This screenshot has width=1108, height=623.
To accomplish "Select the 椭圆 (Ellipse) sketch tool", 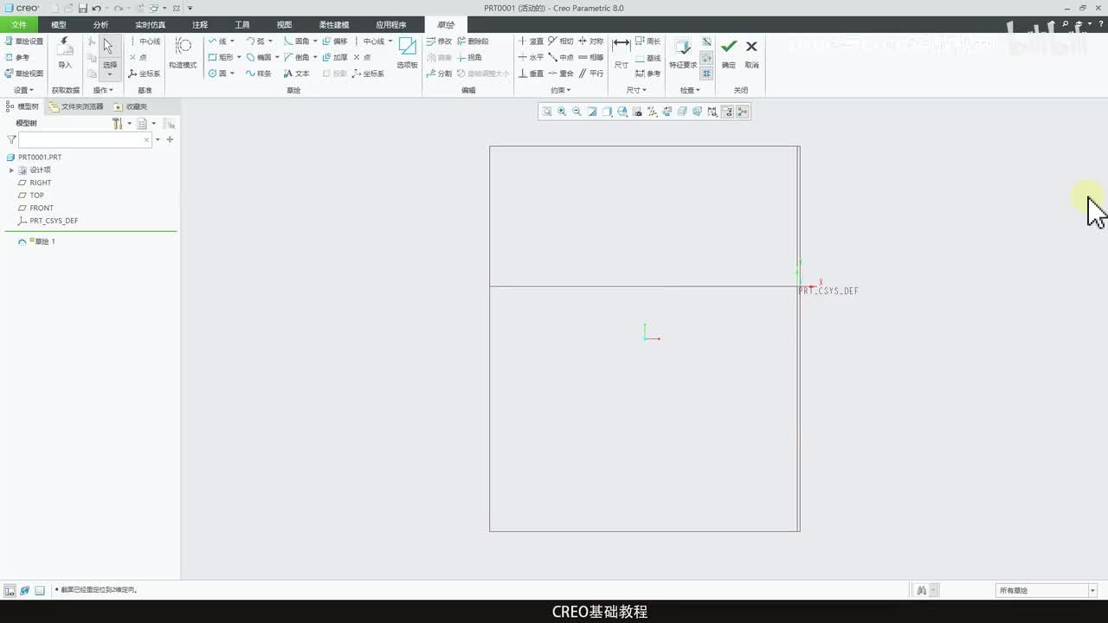I will coord(259,57).
